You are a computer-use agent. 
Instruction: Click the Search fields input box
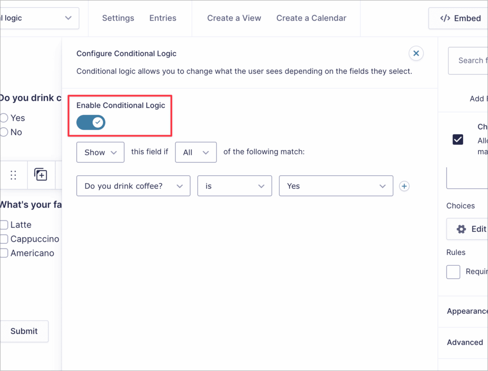pos(469,60)
